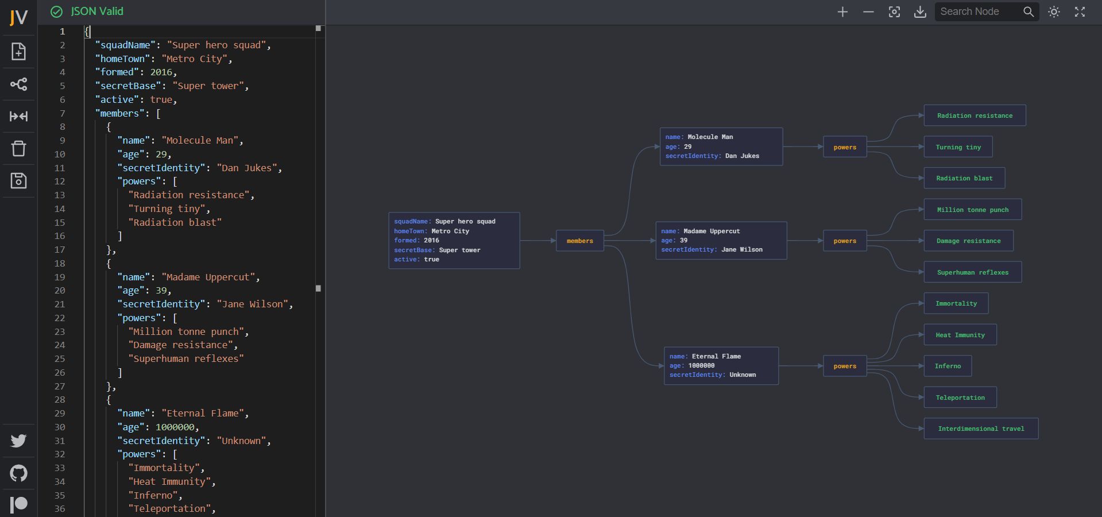Select the Radiation blast node
Viewport: 1102px width, 517px height.
pyautogui.click(x=964, y=178)
